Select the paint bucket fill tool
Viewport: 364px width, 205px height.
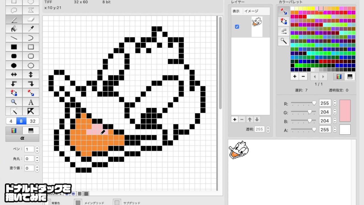(14, 29)
